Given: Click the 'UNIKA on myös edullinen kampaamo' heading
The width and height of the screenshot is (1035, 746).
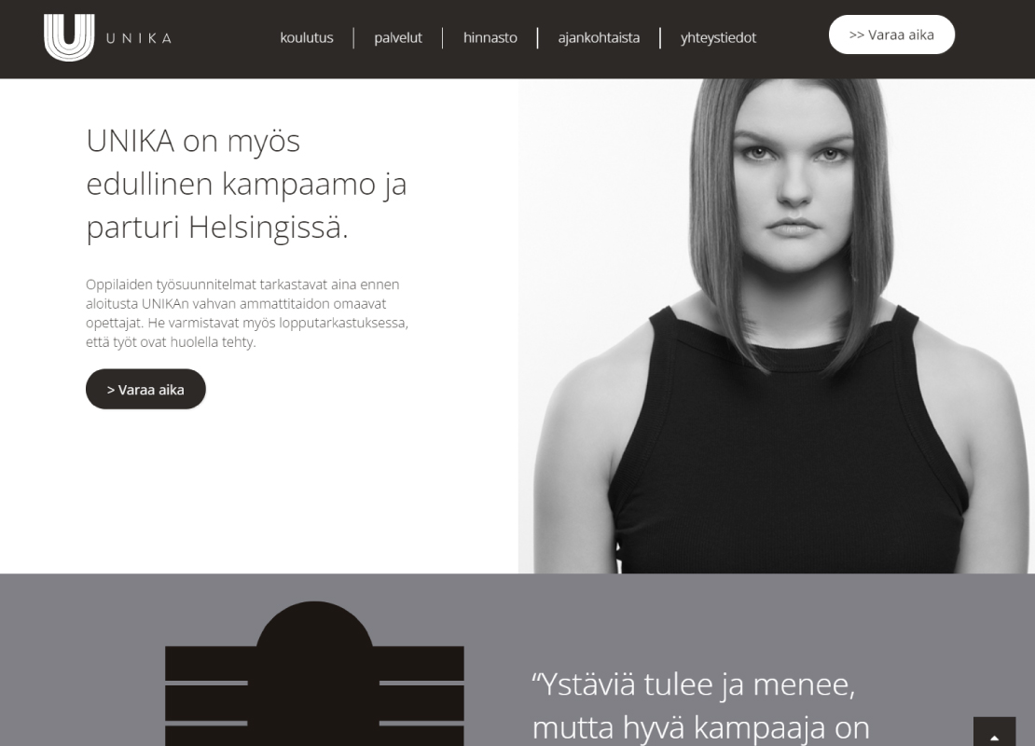Looking at the screenshot, I should click(246, 185).
